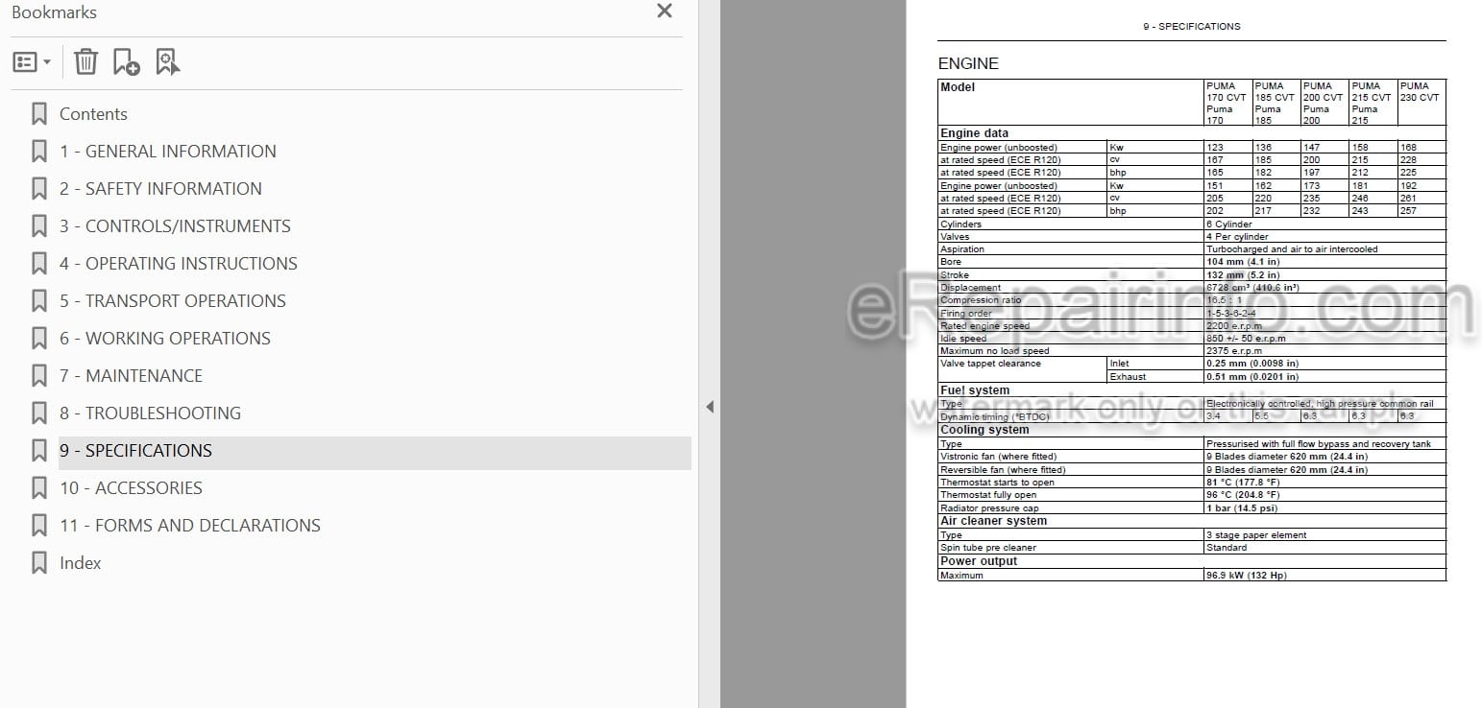This screenshot has height=708, width=1482.
Task: Click the 'Power output' section header
Action: coord(979,561)
